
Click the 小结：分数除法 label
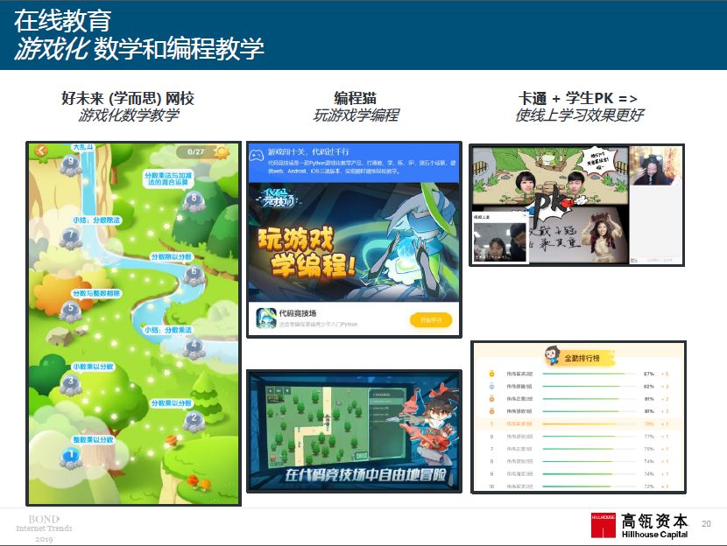[96, 220]
